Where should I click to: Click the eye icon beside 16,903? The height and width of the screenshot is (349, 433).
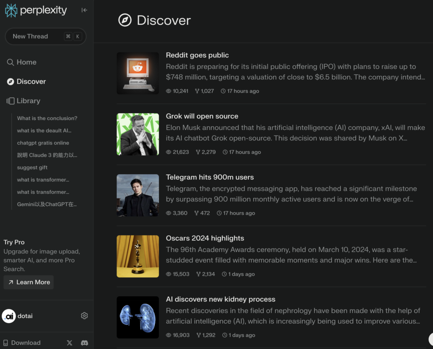click(168, 335)
